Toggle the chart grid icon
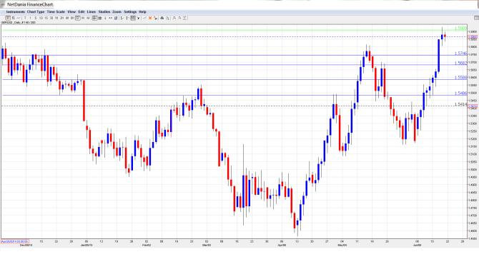This screenshot has height=269, width=479. 100,19
